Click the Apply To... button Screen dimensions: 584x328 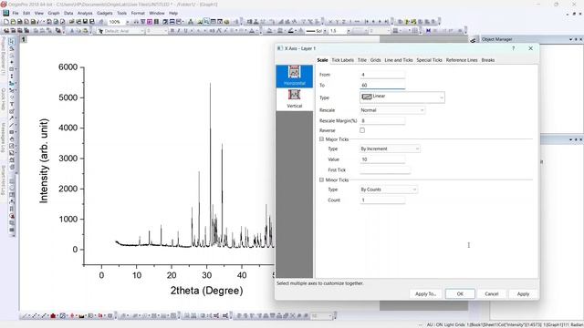pyautogui.click(x=426, y=293)
